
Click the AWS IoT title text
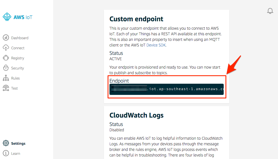(x=23, y=17)
